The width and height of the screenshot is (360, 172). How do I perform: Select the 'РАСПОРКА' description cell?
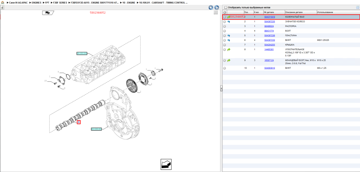pos(291,26)
